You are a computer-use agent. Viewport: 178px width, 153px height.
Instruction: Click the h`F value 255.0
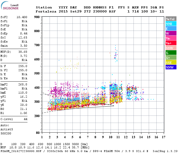click(23, 66)
